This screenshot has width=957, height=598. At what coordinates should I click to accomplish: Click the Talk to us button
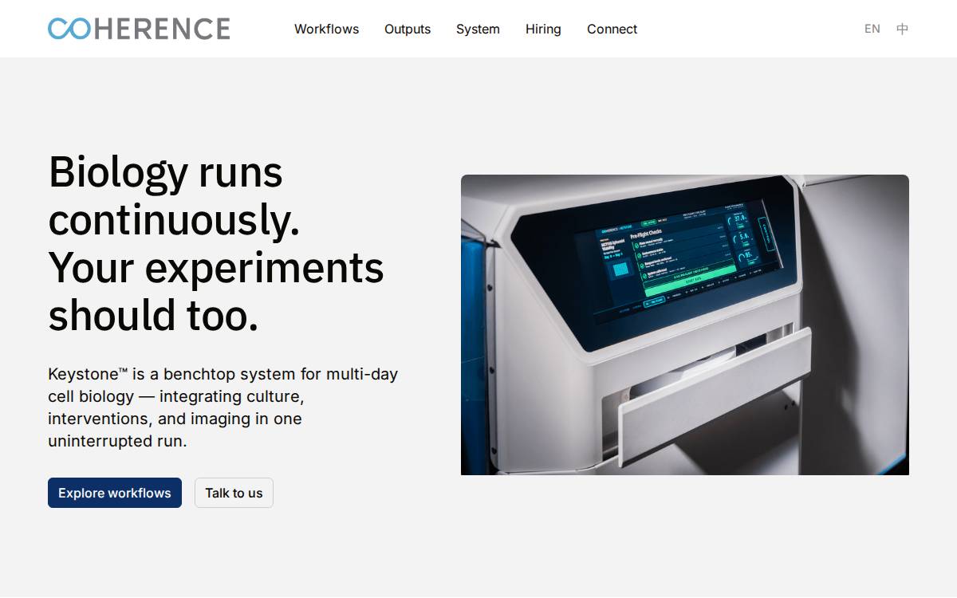coord(234,493)
